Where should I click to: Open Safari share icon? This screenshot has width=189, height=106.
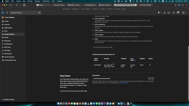point(183,5)
